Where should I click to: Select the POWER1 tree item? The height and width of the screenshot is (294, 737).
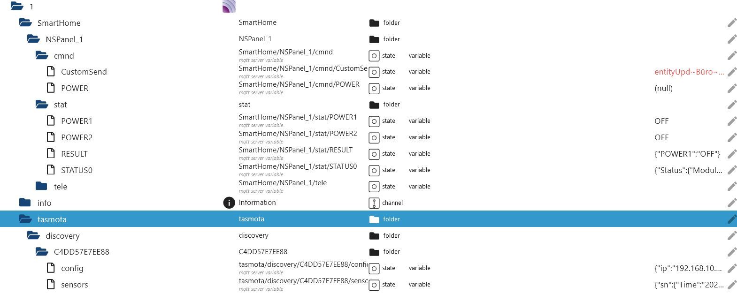tap(77, 121)
